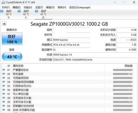Image resolution: width=138 pixels, height=113 pixels.
Task: Go to previous disk with left arrow
Action: pos(4,24)
